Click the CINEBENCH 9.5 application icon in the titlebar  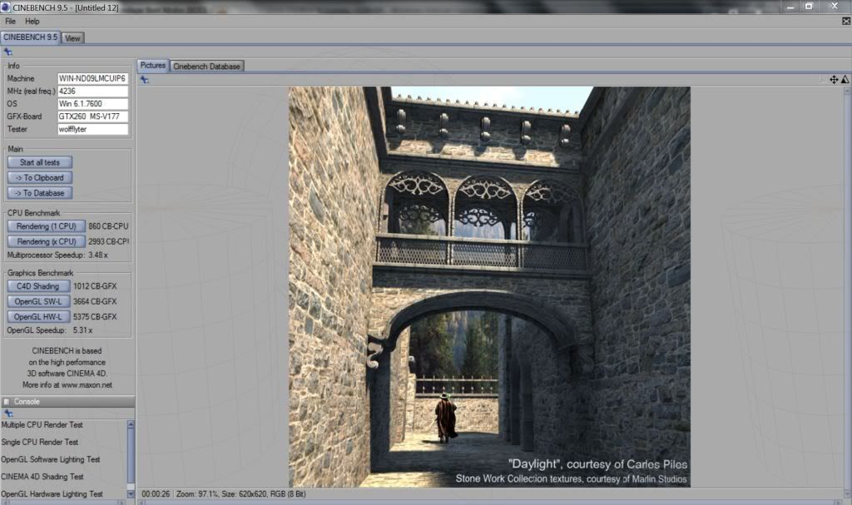click(x=6, y=6)
